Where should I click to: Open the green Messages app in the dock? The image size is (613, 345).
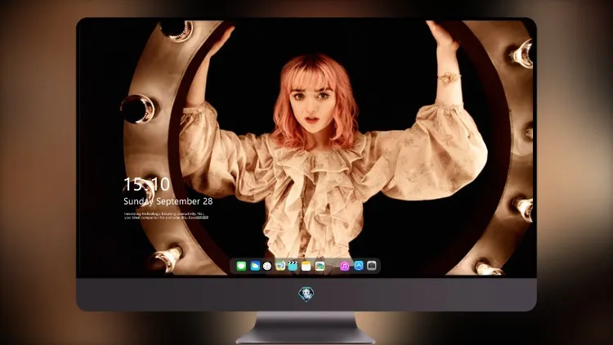(241, 266)
